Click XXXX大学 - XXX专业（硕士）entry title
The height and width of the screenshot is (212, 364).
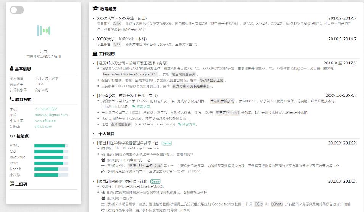(122, 18)
